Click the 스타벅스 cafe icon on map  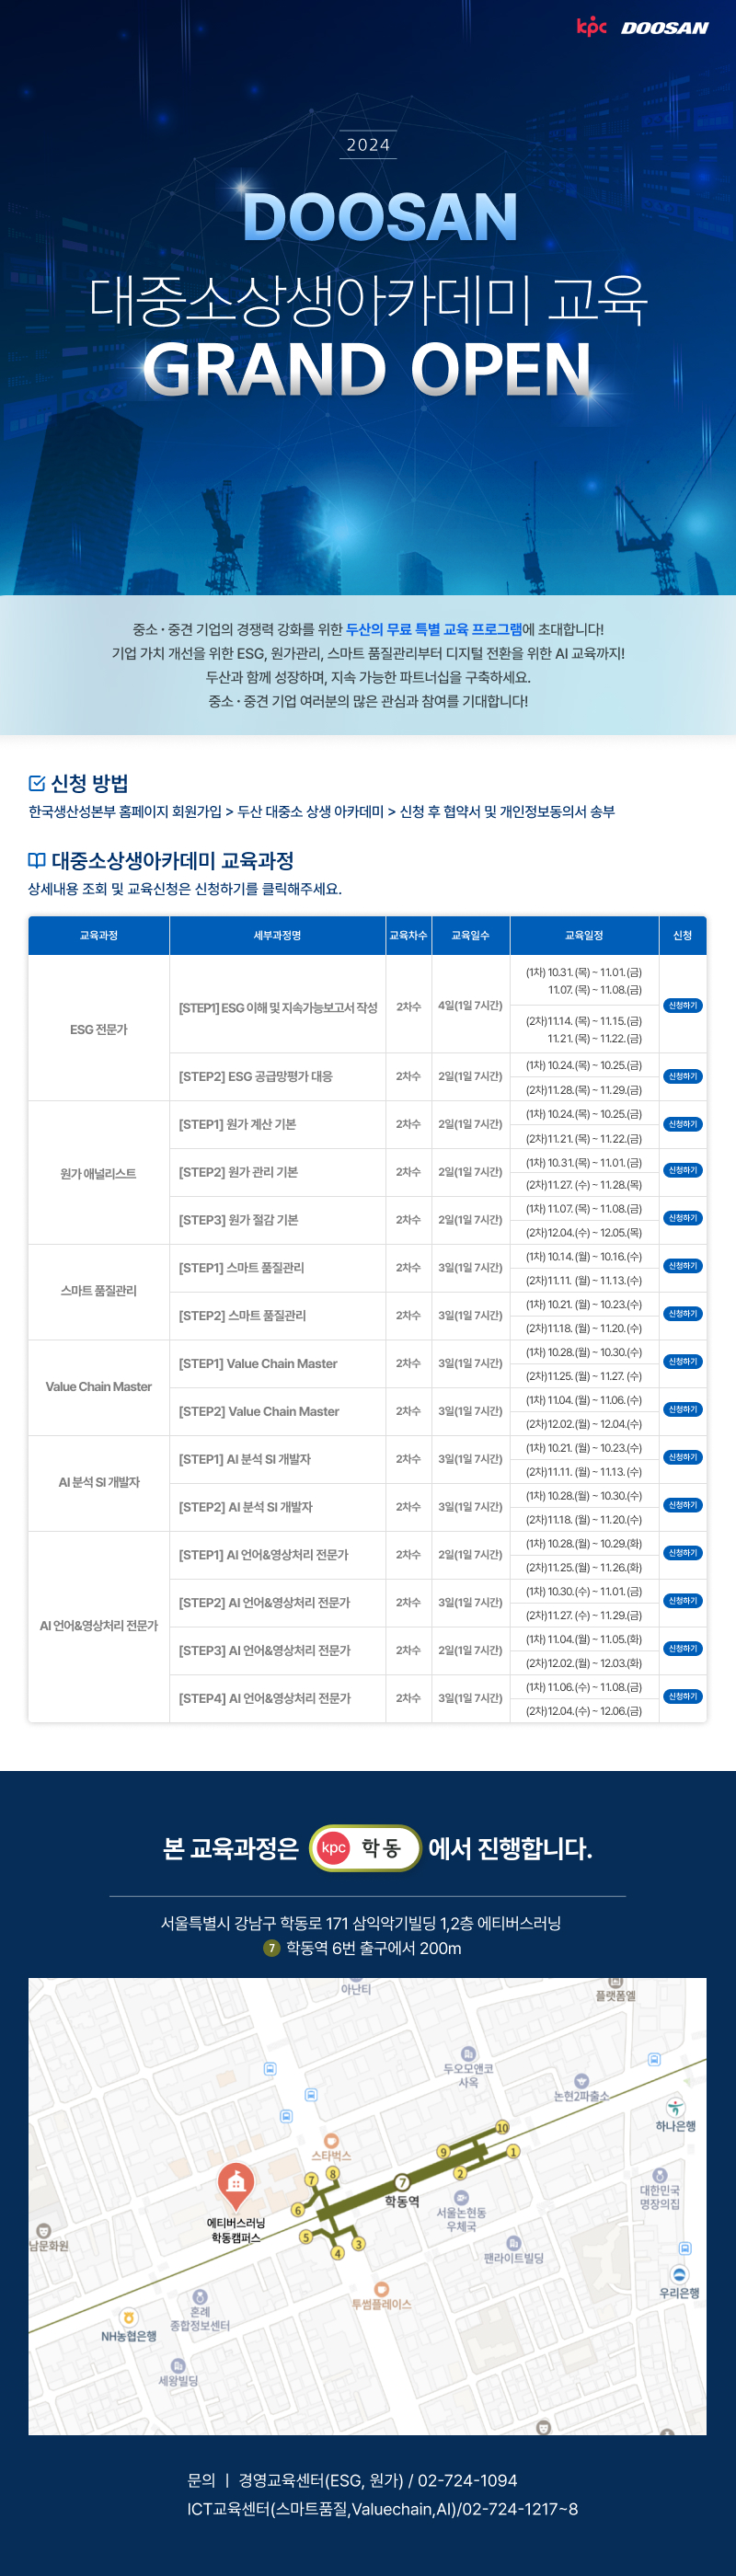331,2141
